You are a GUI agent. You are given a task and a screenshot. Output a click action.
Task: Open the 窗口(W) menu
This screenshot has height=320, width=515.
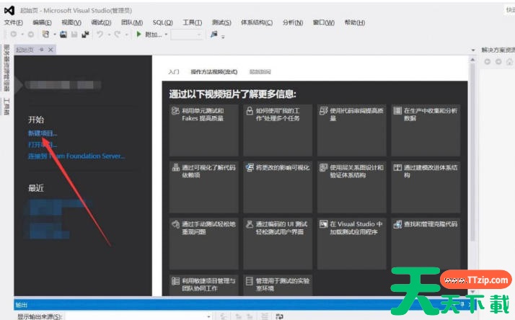point(324,22)
